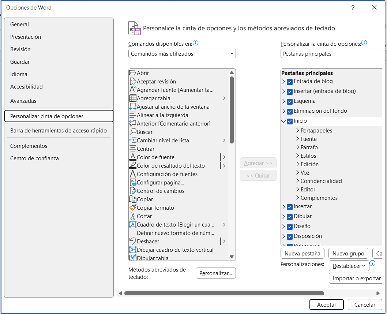Uncheck the Entrada de blog checkbox

tap(290, 82)
